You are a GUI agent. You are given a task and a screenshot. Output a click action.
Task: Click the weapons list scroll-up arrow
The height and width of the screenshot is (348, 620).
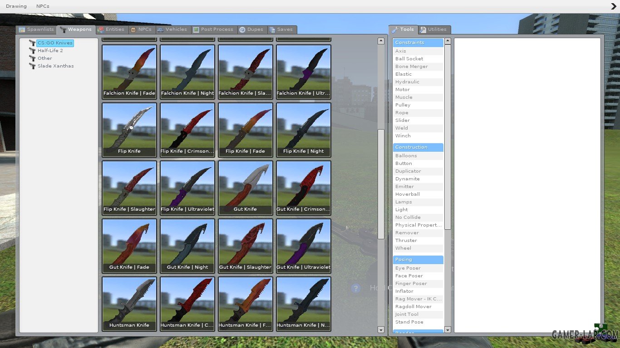coord(381,41)
